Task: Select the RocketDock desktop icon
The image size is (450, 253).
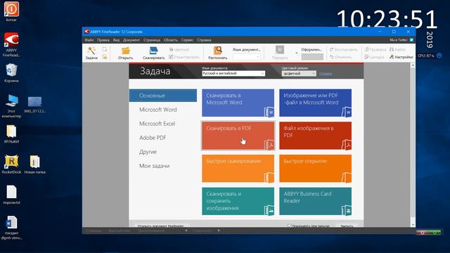Action: (x=11, y=164)
